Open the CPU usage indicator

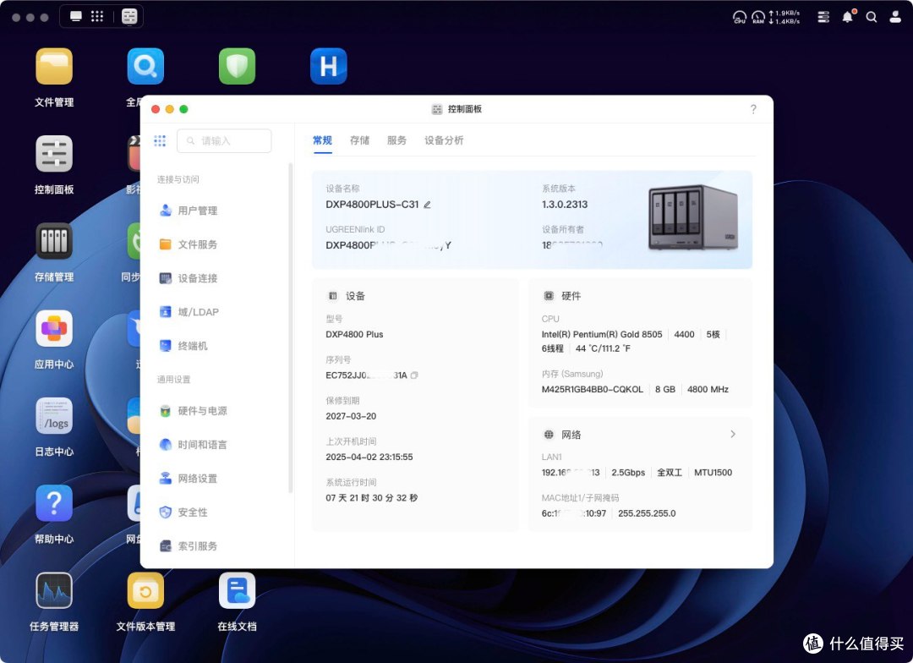[x=740, y=17]
